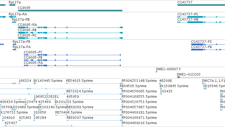Select the CG9095-RA transcript track
Screen dimensions: 225x127
(x=70, y=27)
